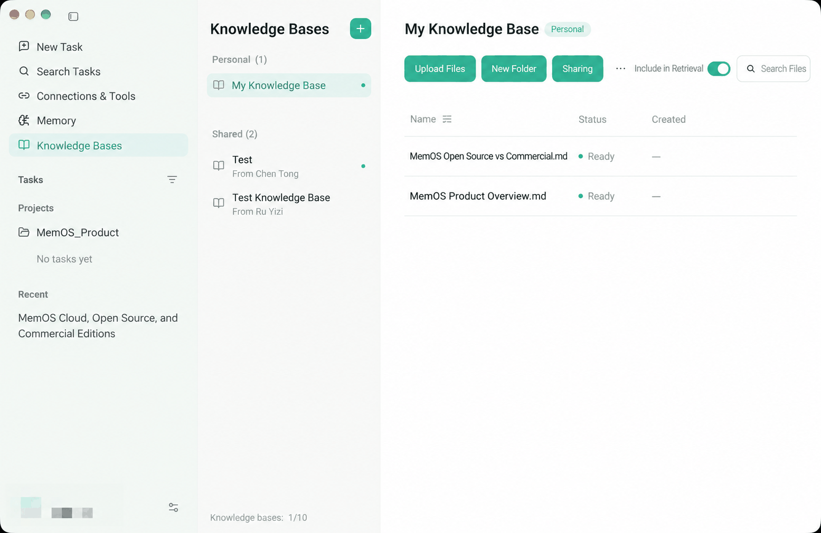Screen dimensions: 821x533
Task: Click the New Task compose icon
Action: (24, 46)
